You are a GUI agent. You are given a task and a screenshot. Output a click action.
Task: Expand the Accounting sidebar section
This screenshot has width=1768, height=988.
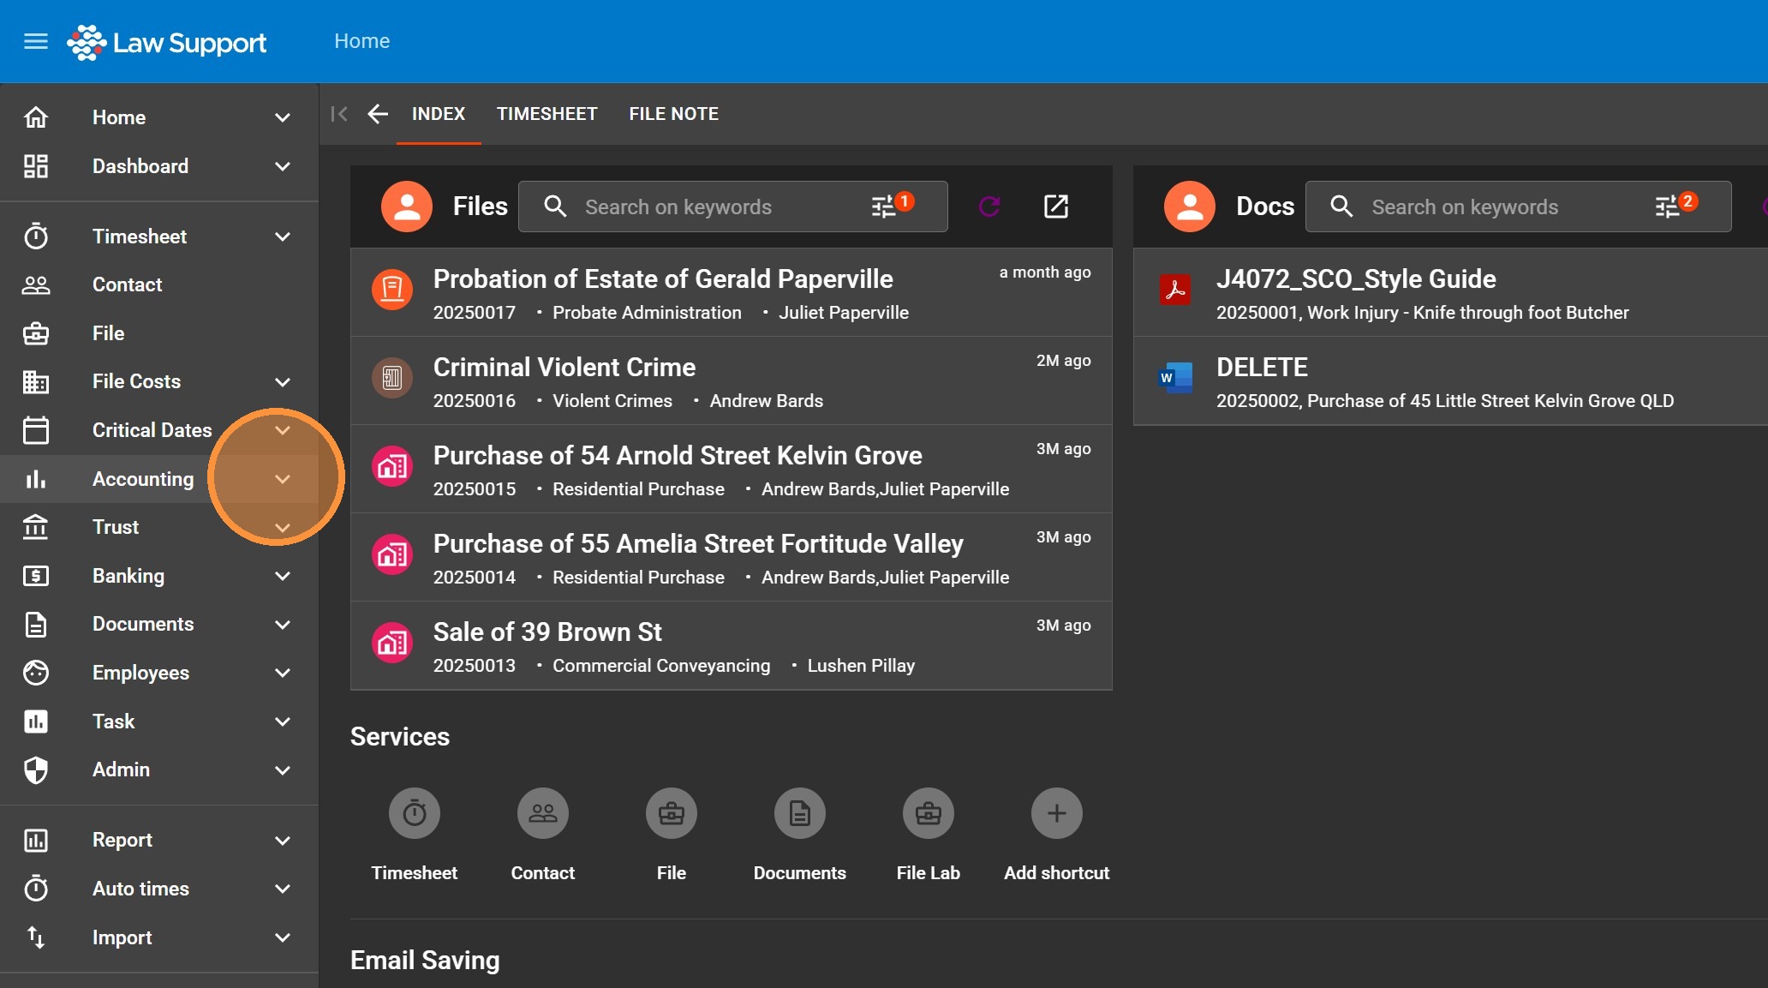283,479
